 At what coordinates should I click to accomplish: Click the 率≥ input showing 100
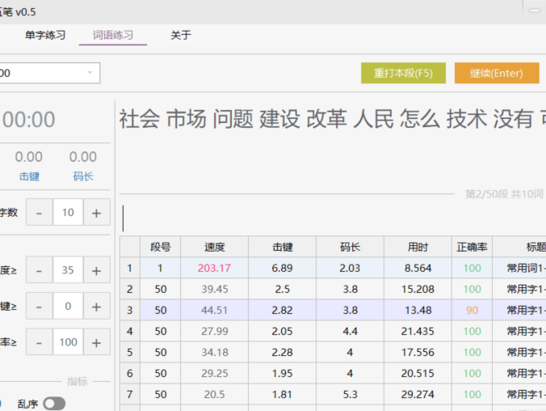(x=68, y=342)
